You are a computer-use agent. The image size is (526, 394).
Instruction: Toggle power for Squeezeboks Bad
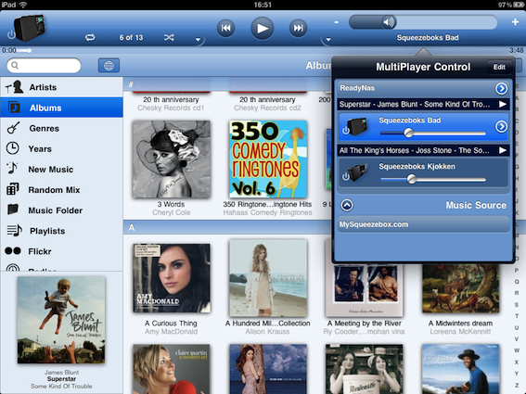point(345,131)
